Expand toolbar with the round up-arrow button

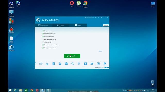pyautogui.click(x=105, y=64)
